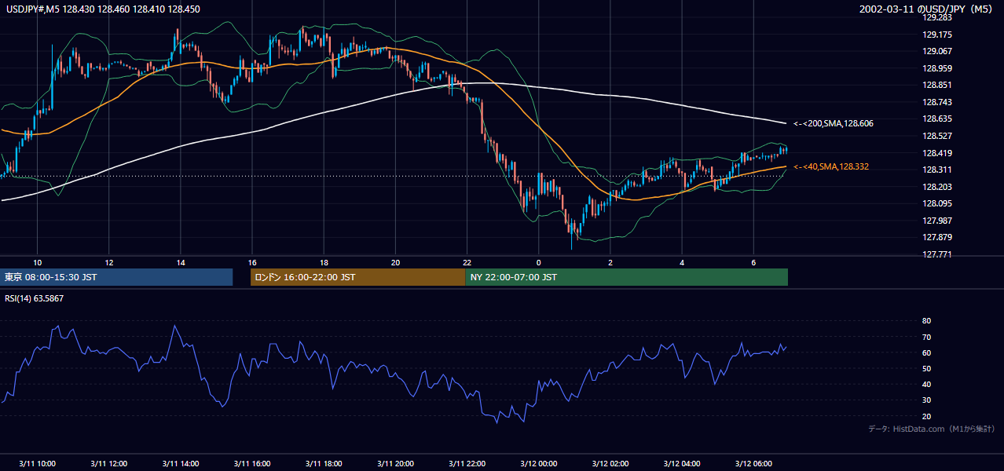Click the 3/11 16:00 time label
Screen dimensions: 1004x471
pyautogui.click(x=252, y=463)
